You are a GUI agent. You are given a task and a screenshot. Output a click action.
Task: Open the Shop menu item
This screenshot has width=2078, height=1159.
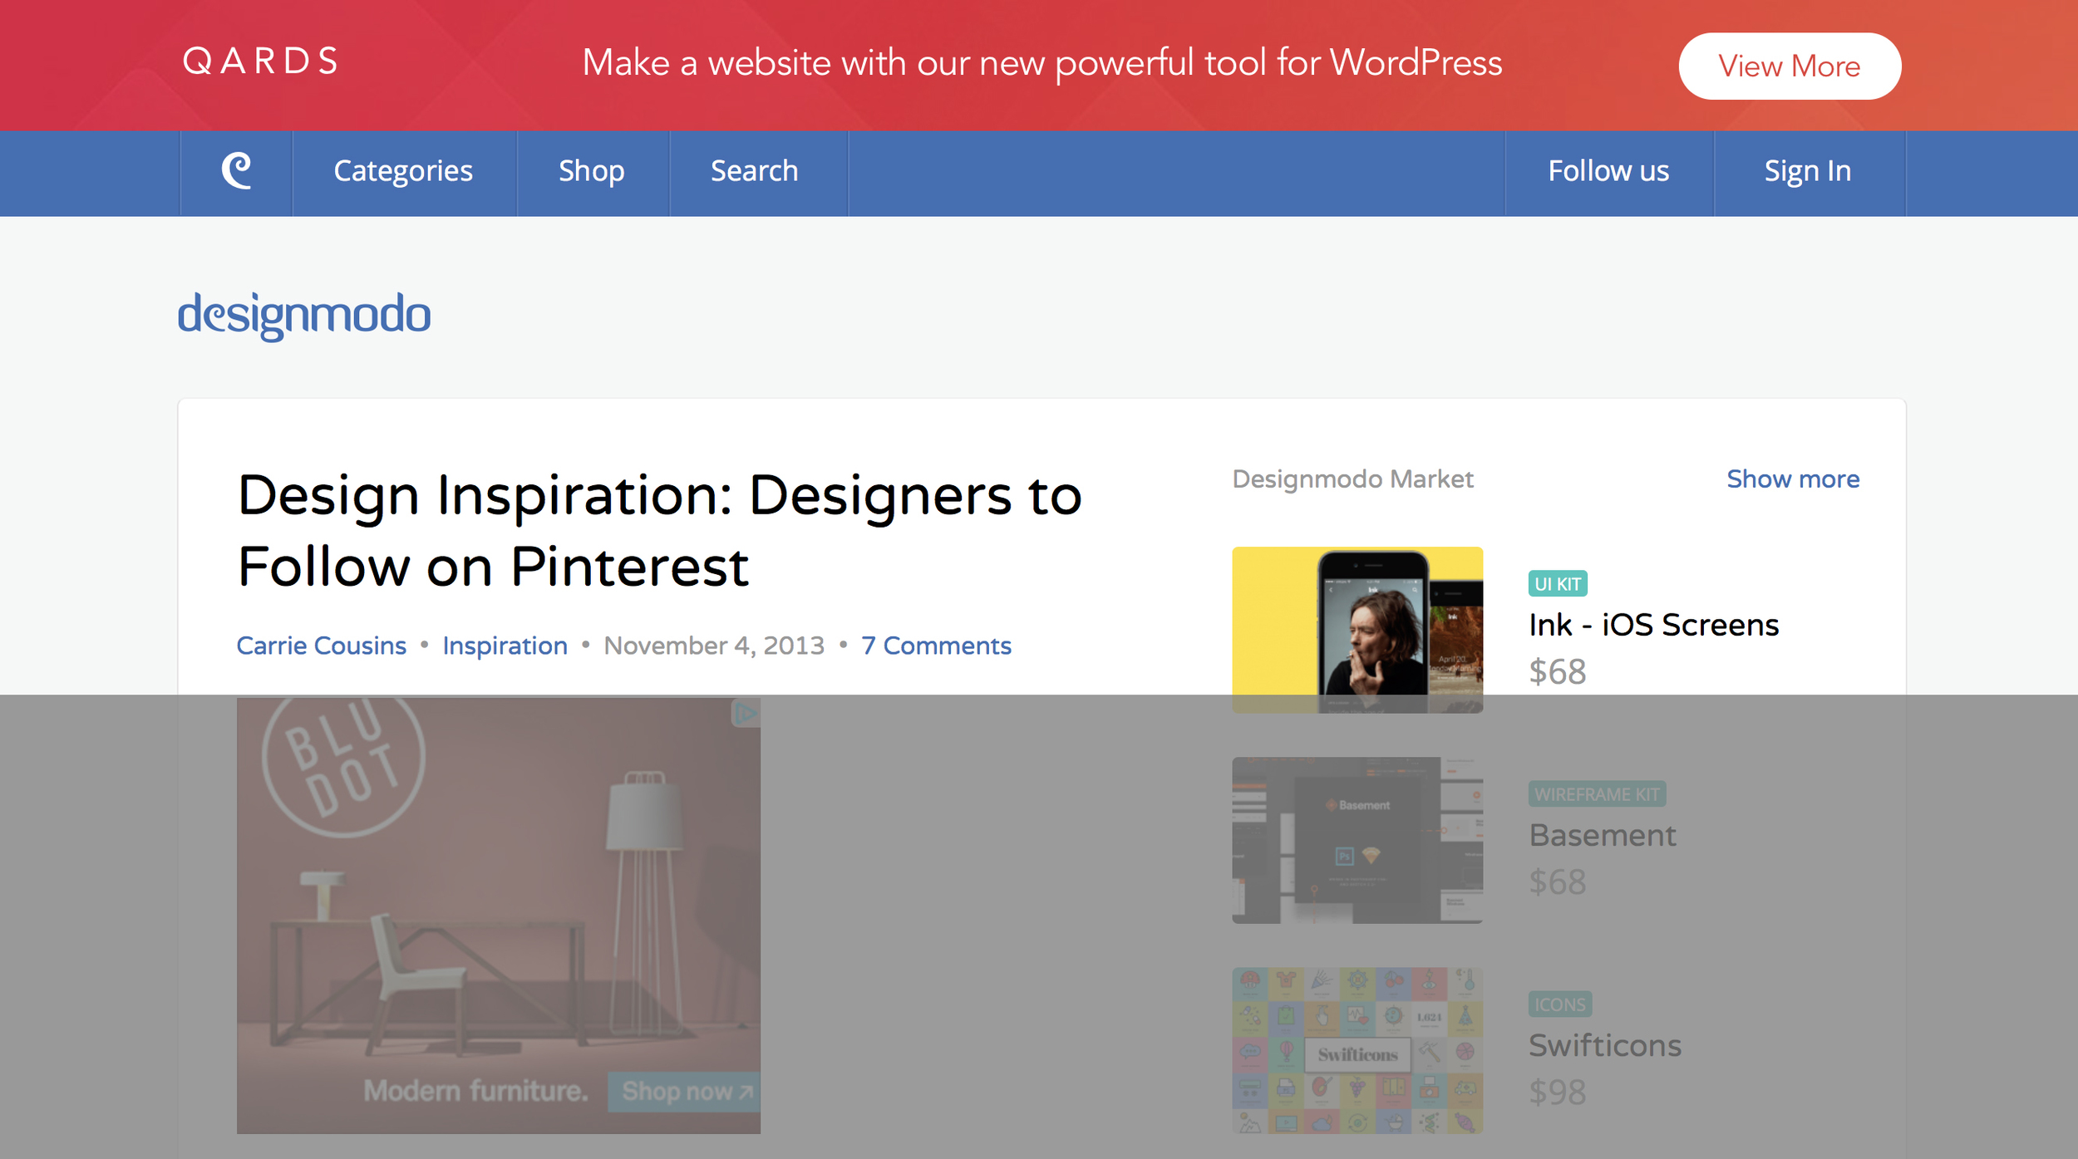point(592,171)
